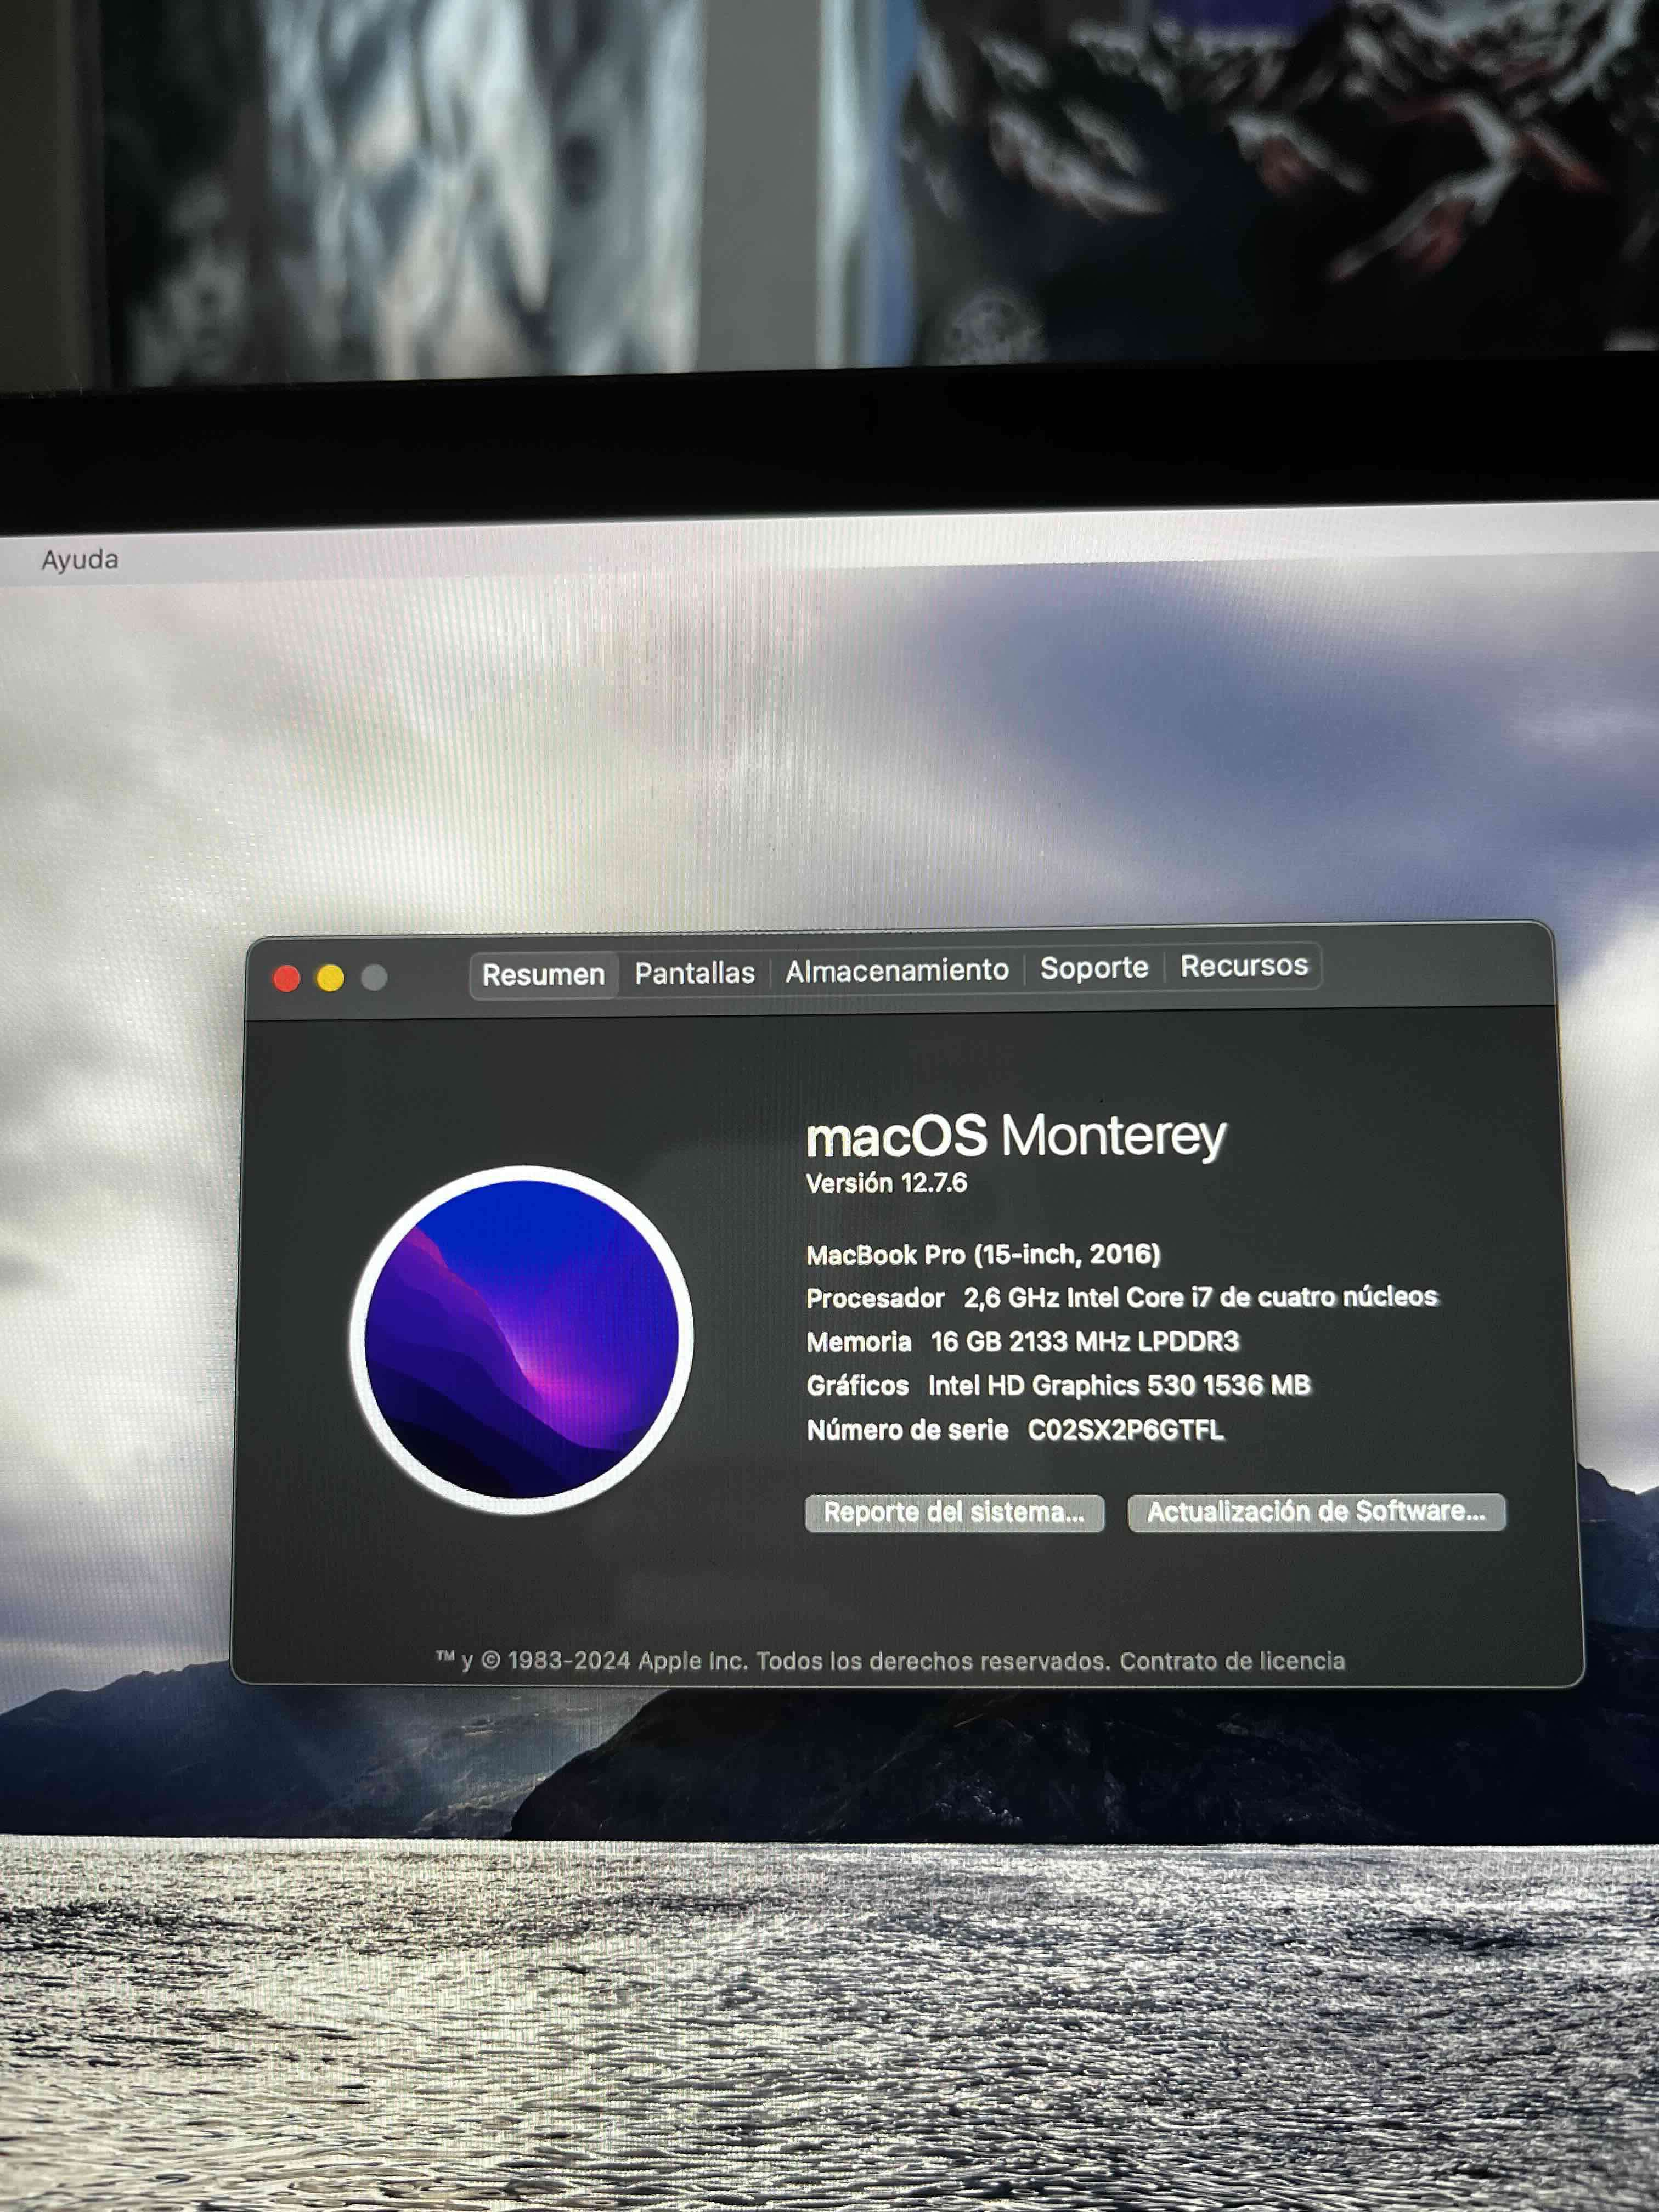Open the Ayuda menu
Viewport: 1659px width, 2212px height.
[80, 560]
